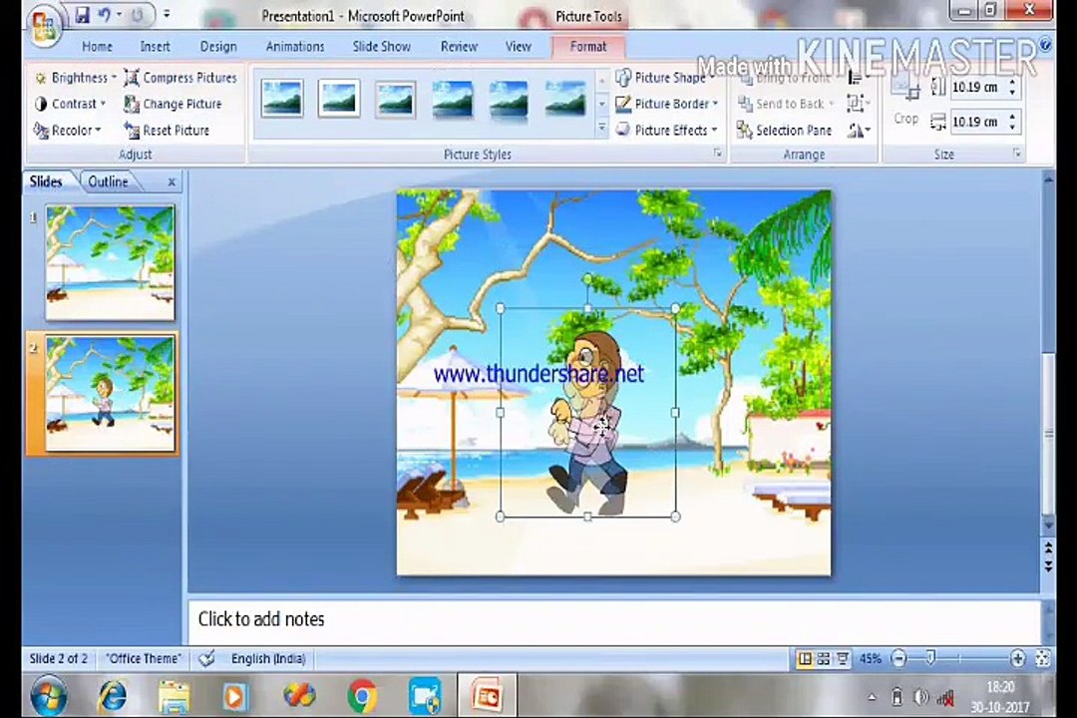Viewport: 1077px width, 718px height.
Task: Click Previous Slide double-arrow button
Action: click(1048, 548)
